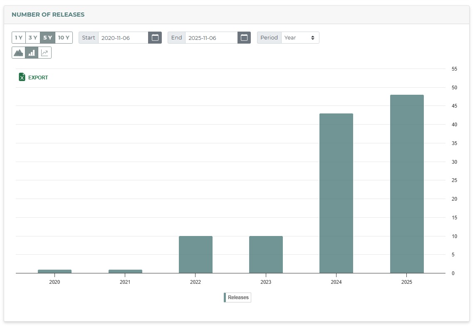Open the Period Year dropdown

300,38
